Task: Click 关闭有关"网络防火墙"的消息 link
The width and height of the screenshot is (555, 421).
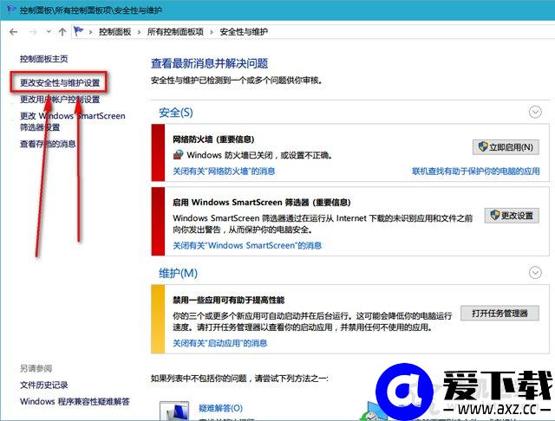Action: coord(224,172)
